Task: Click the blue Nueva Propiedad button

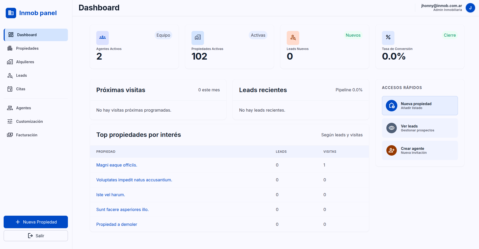Action: click(x=36, y=222)
